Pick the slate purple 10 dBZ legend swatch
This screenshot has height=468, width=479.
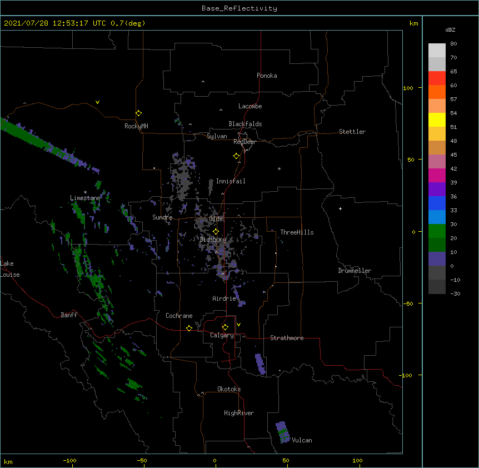[437, 259]
